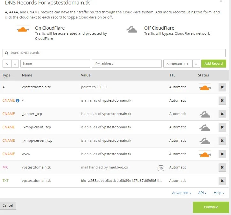Delete the TXT record row
231x215 pixels.
click(222, 181)
